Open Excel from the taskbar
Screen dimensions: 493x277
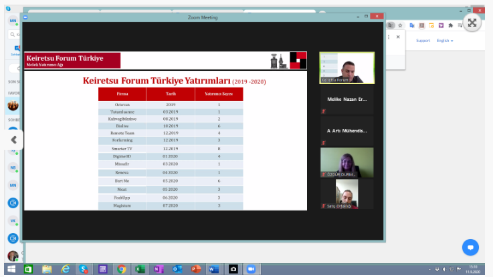click(140, 269)
